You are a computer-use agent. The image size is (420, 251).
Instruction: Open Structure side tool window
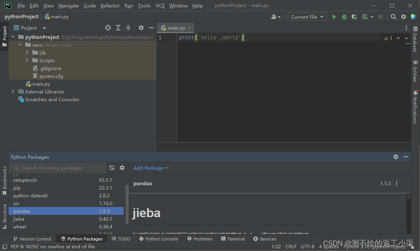(5, 216)
